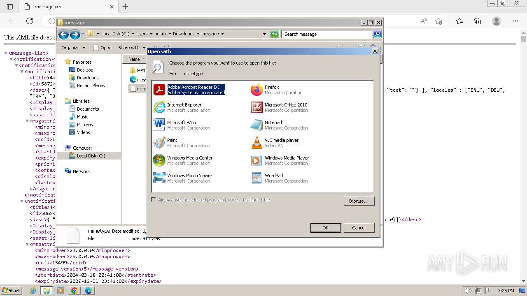This screenshot has width=527, height=296.
Task: Choose the Microsoft Word icon
Action: point(159,125)
